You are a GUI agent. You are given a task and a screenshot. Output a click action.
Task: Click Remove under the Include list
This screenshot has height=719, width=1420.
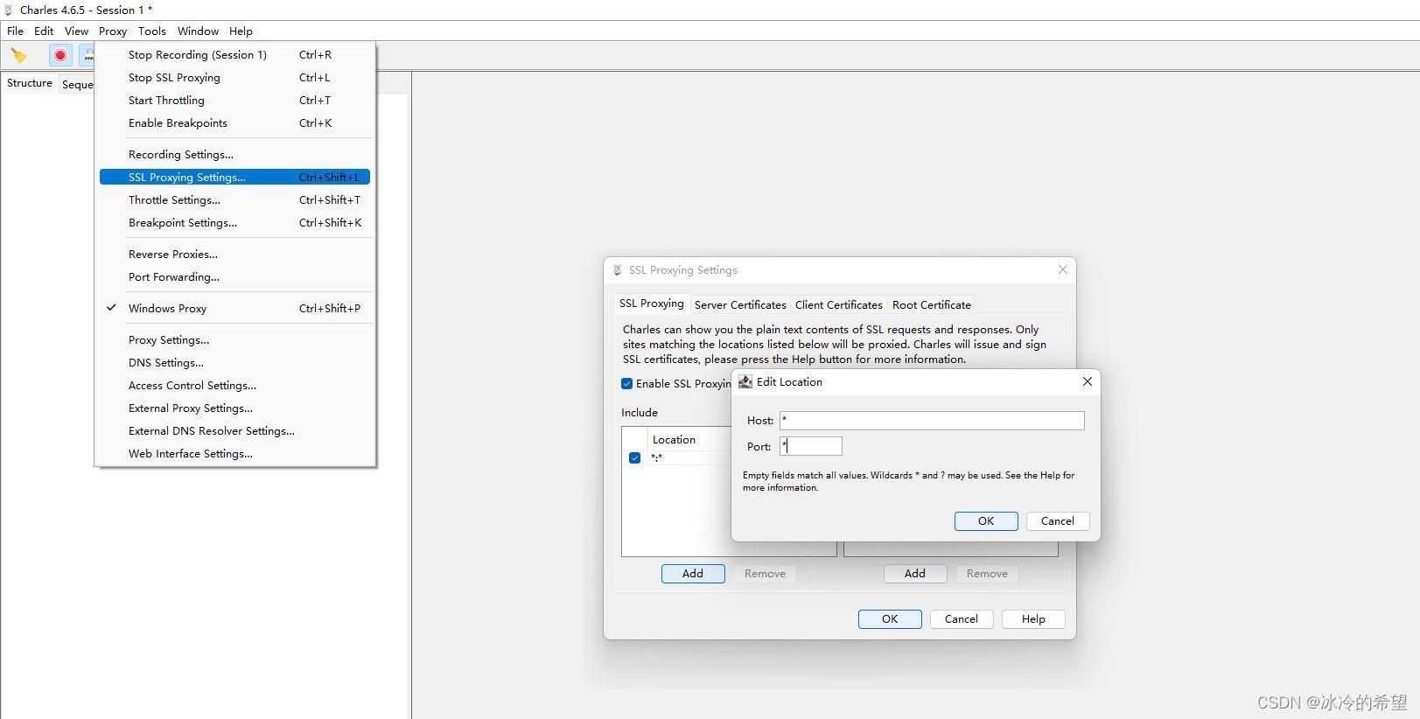765,574
